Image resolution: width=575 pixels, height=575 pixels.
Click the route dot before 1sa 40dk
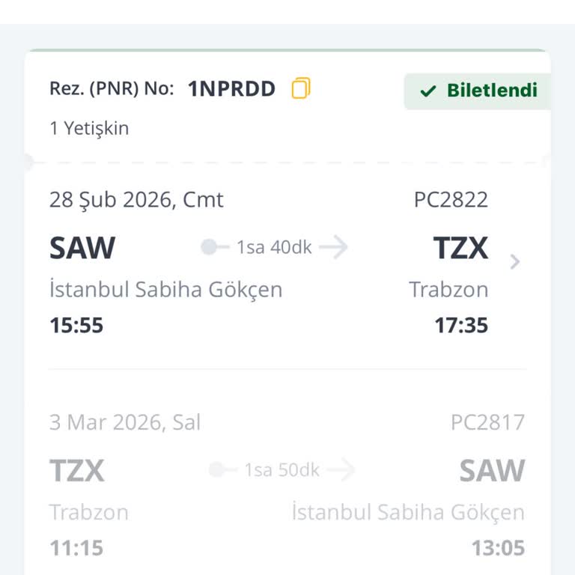click(210, 248)
